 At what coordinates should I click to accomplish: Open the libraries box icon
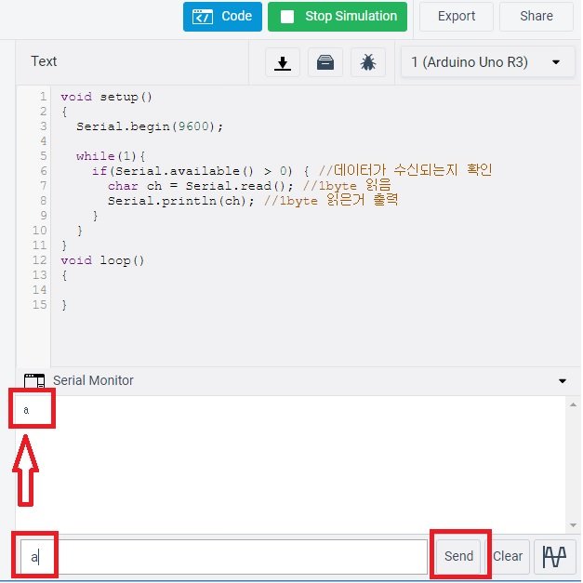325,62
